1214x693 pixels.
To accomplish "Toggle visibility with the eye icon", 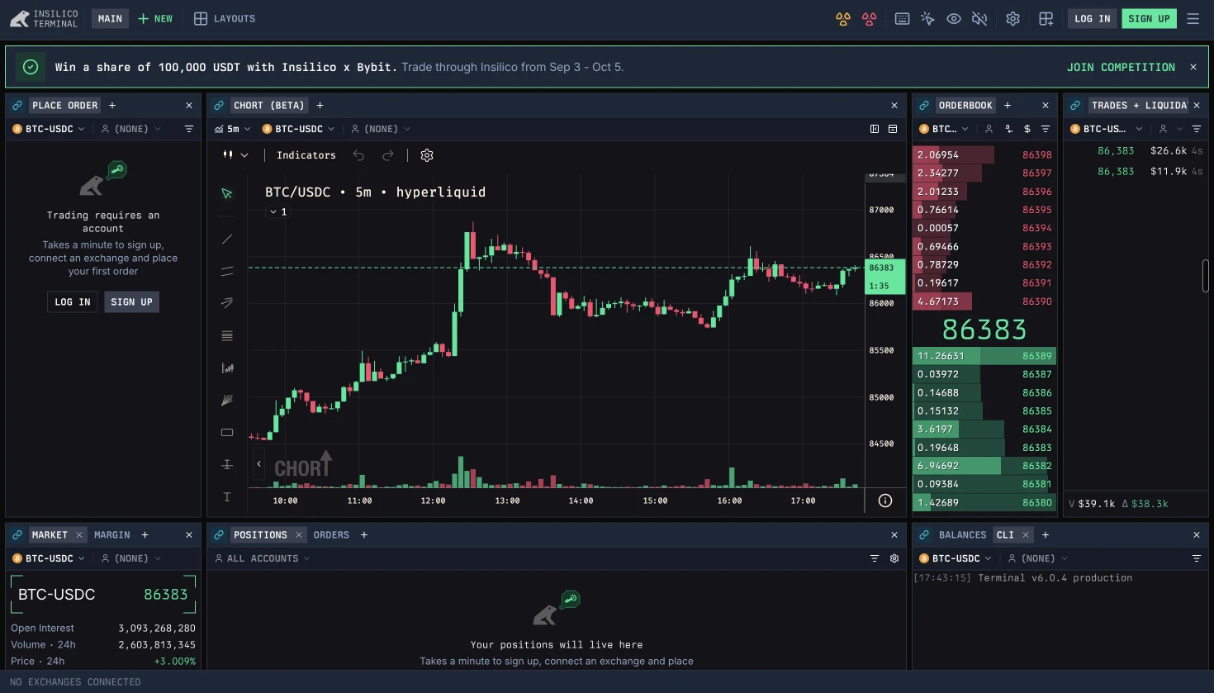I will click(954, 19).
